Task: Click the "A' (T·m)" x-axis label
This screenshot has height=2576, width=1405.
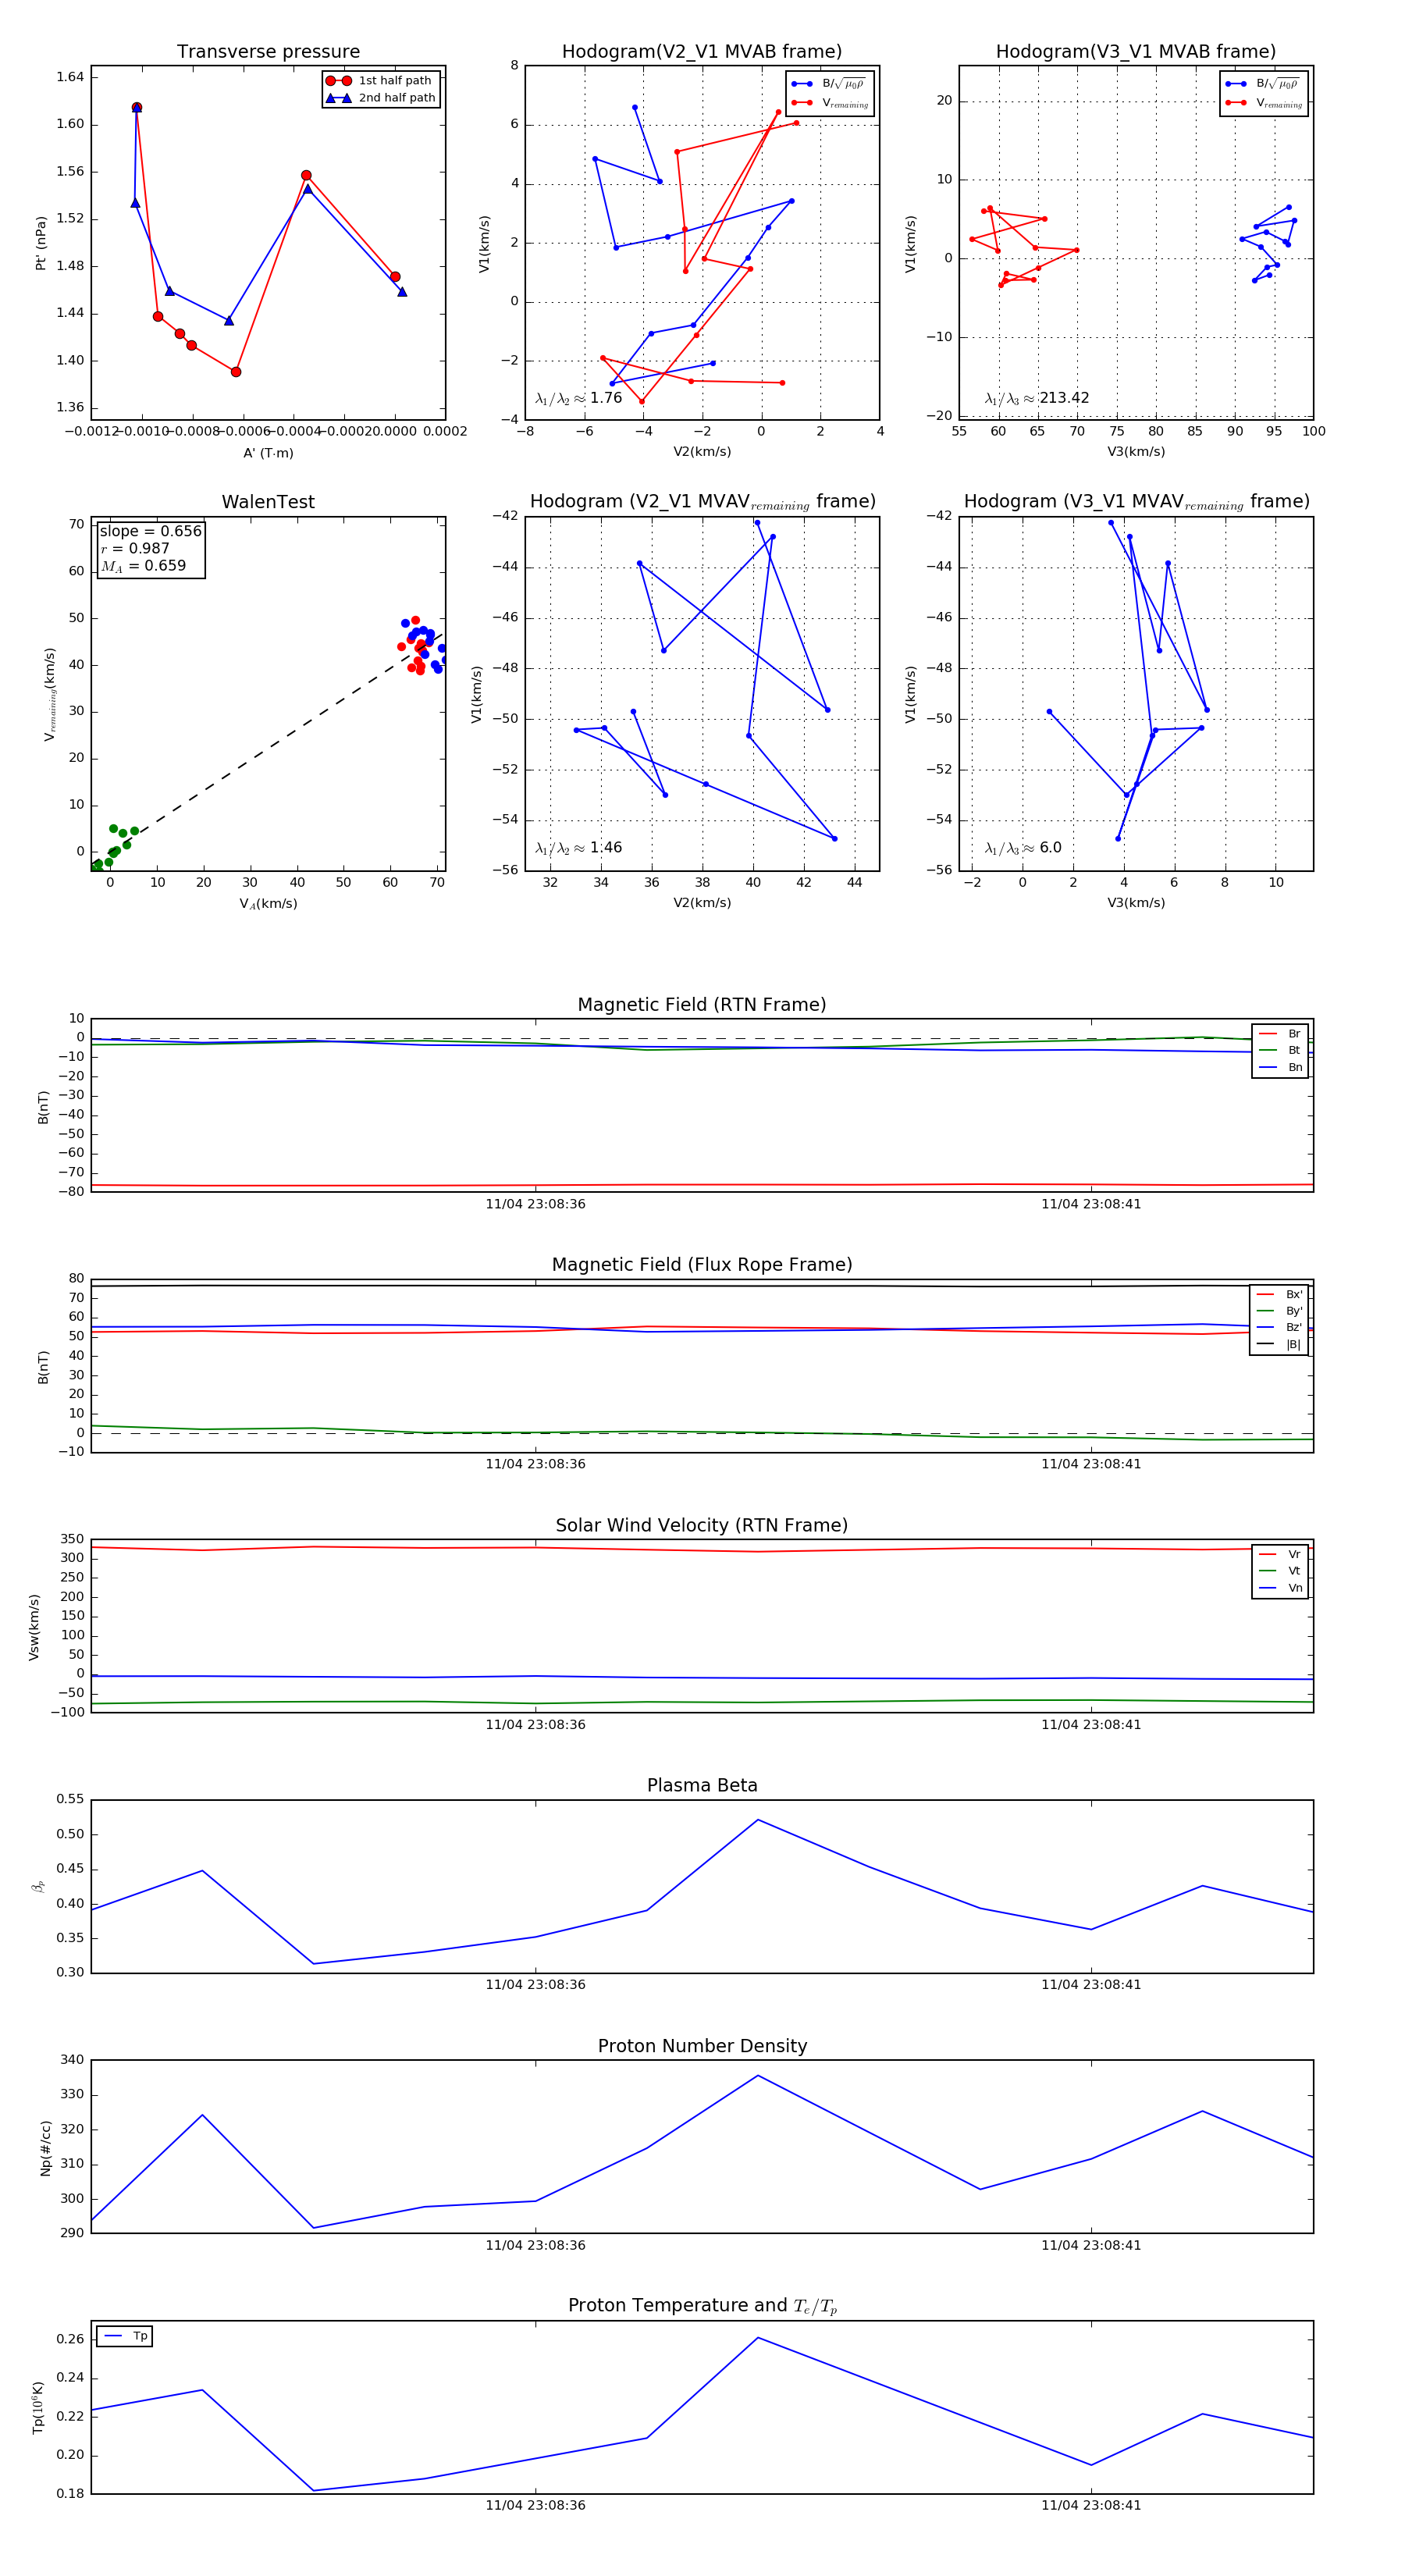Action: pyautogui.click(x=268, y=453)
